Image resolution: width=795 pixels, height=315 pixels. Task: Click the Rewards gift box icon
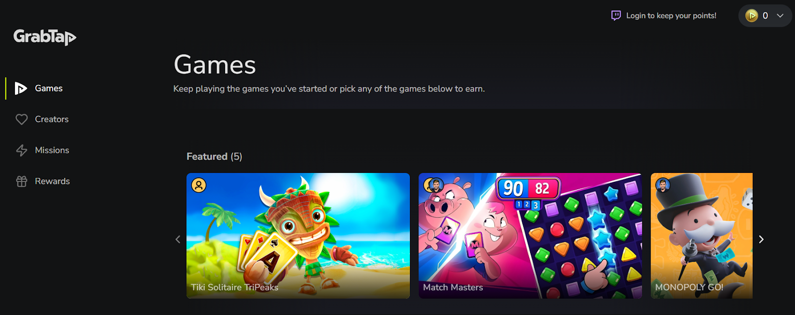point(21,181)
